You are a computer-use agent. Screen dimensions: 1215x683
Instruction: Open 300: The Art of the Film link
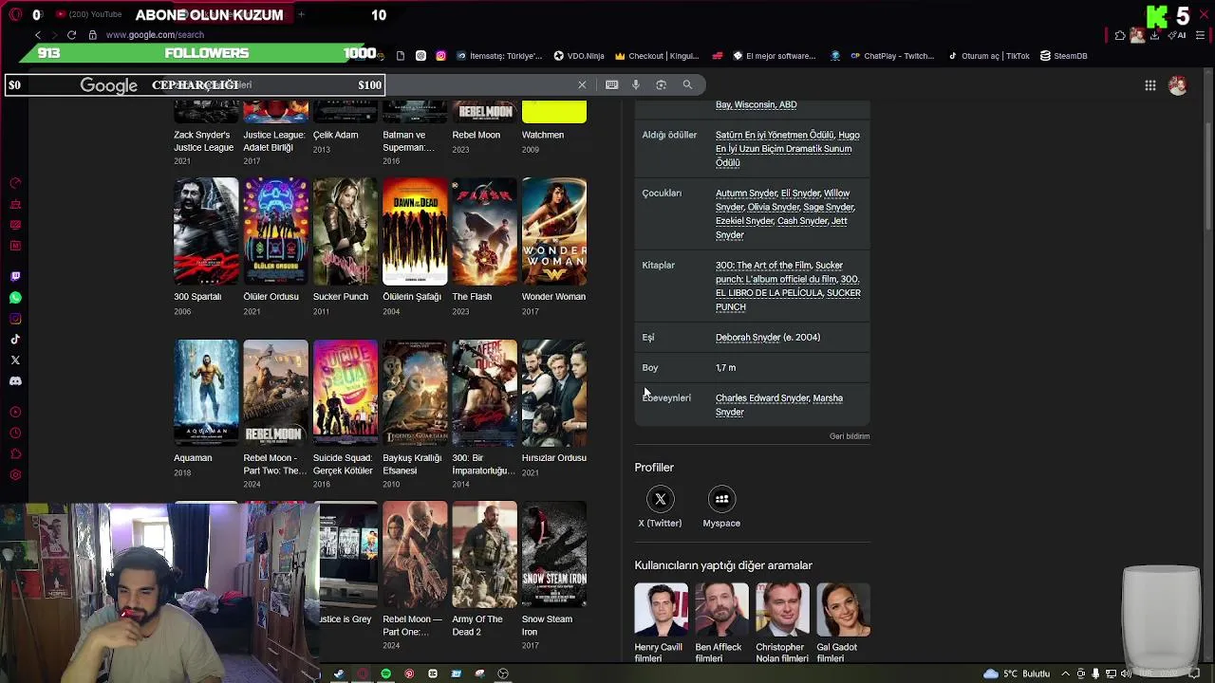click(x=763, y=266)
